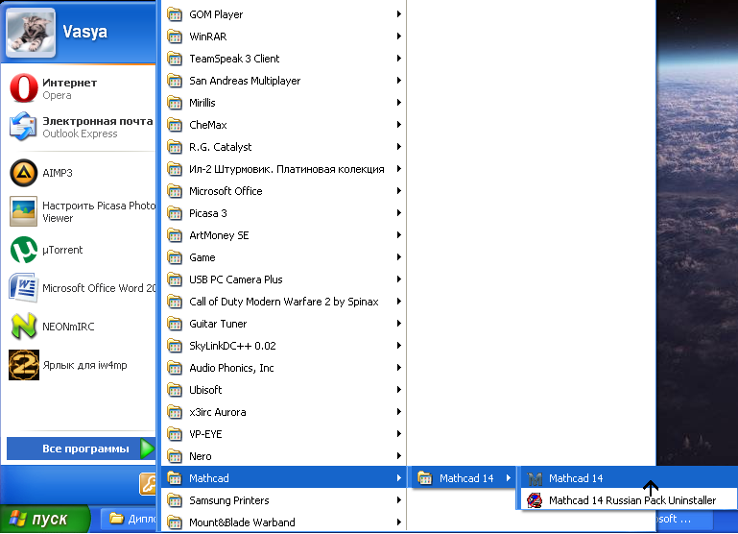This screenshot has height=534, width=738.
Task: Click the Vasya user avatar picture
Action: coord(31,33)
